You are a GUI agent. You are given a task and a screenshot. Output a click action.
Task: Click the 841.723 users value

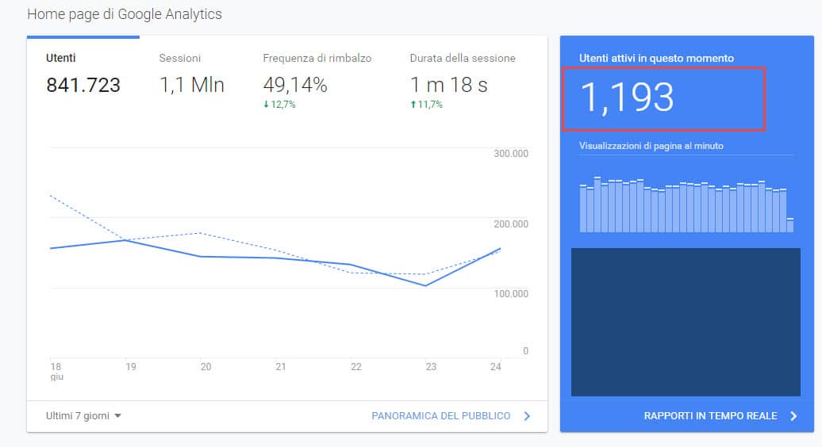[83, 85]
